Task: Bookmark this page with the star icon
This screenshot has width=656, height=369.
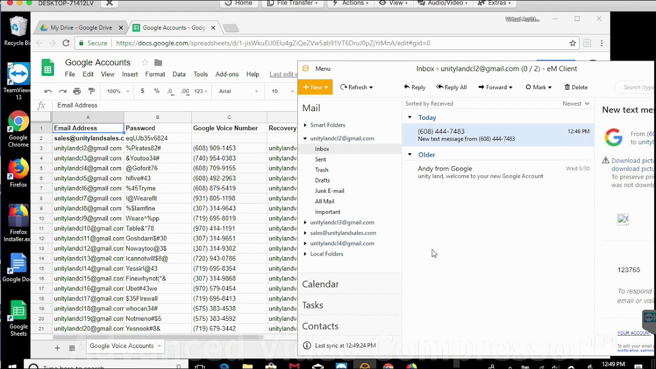Action: coord(573,43)
